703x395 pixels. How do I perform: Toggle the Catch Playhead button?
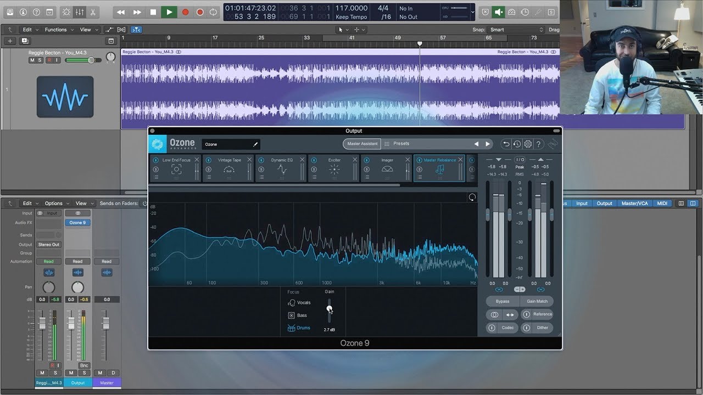pos(137,30)
